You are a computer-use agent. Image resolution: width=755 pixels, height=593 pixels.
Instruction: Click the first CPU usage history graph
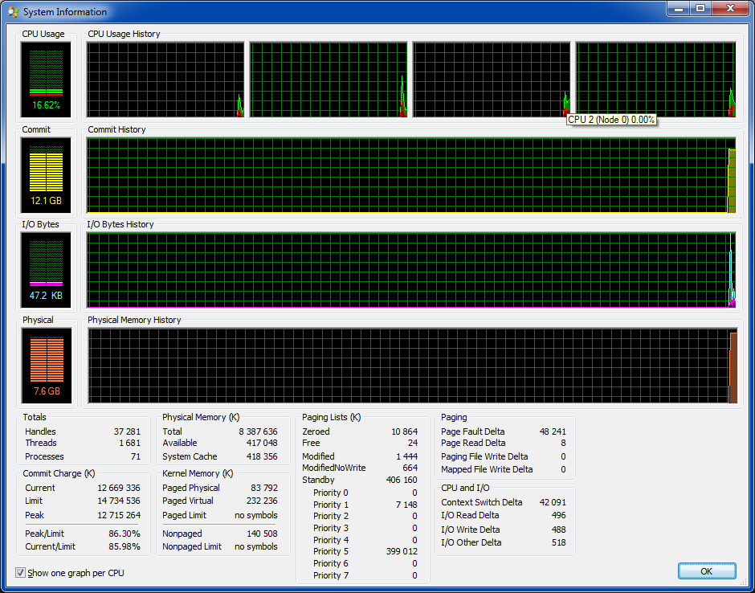click(x=165, y=80)
